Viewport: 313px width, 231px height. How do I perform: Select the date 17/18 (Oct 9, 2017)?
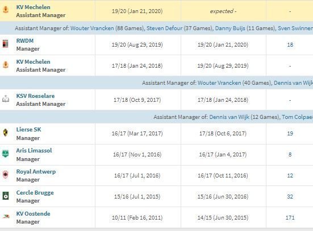(x=137, y=100)
